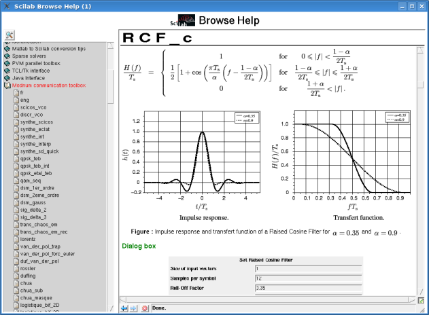The height and width of the screenshot is (315, 429).
Task: Click the Roll-Off Factor field
Action: click(x=309, y=288)
